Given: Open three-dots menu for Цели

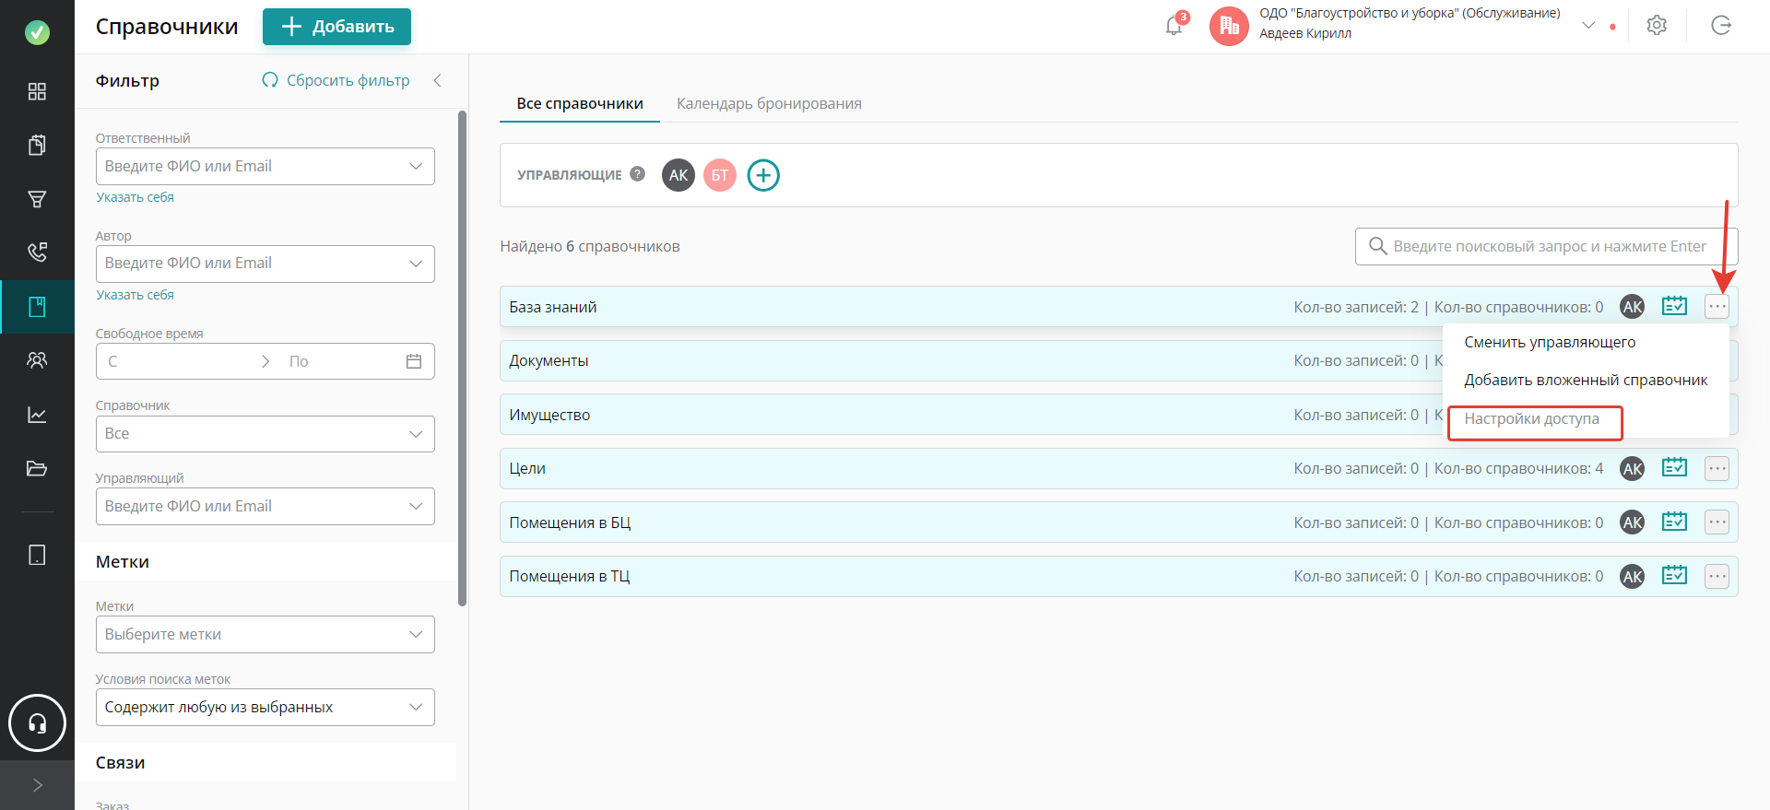Looking at the screenshot, I should (1717, 468).
